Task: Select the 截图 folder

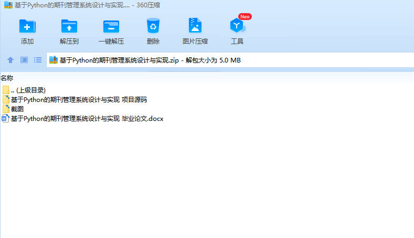Action: [x=13, y=109]
